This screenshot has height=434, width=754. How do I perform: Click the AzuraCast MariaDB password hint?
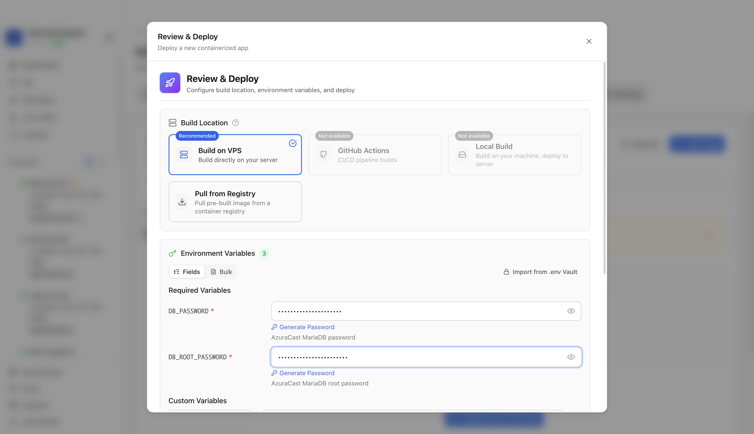313,337
